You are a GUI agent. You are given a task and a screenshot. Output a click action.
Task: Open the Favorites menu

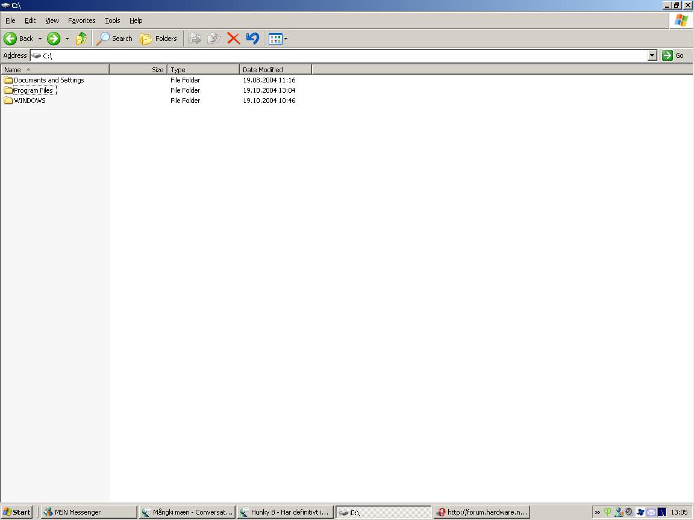81,20
